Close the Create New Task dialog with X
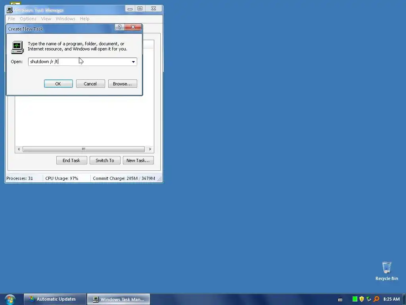Image resolution: width=406 pixels, height=305 pixels. (x=133, y=27)
